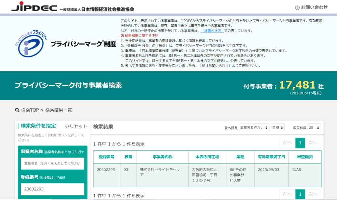
Task: Click the 登録番号 input field with 20002293
Action: pos(52,189)
